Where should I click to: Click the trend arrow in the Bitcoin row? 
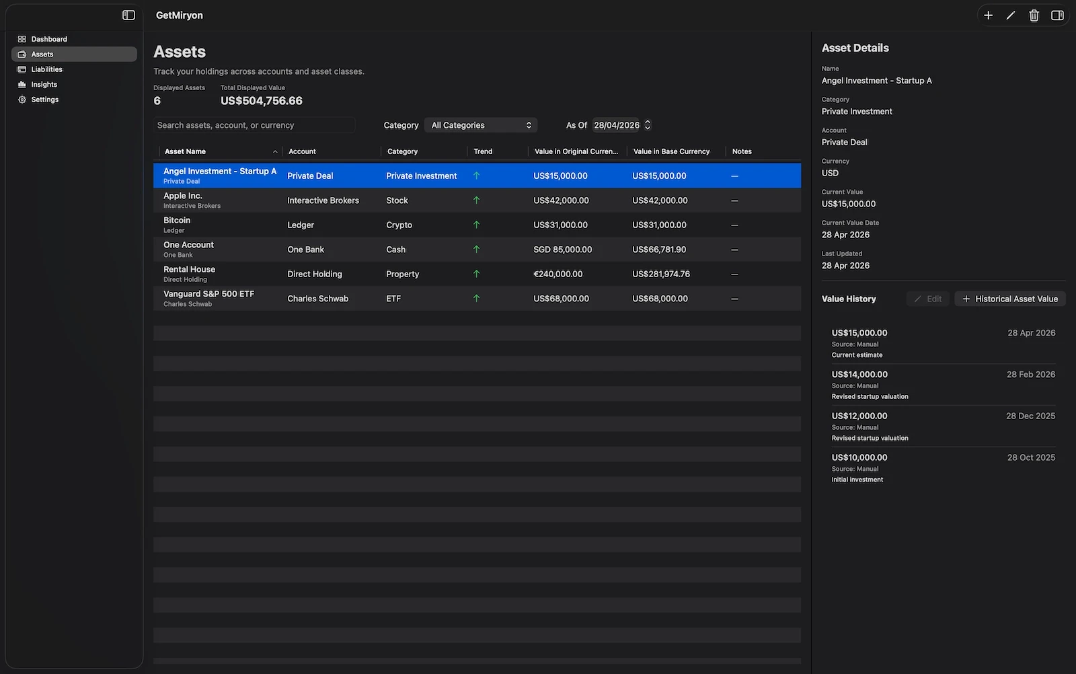pyautogui.click(x=476, y=225)
